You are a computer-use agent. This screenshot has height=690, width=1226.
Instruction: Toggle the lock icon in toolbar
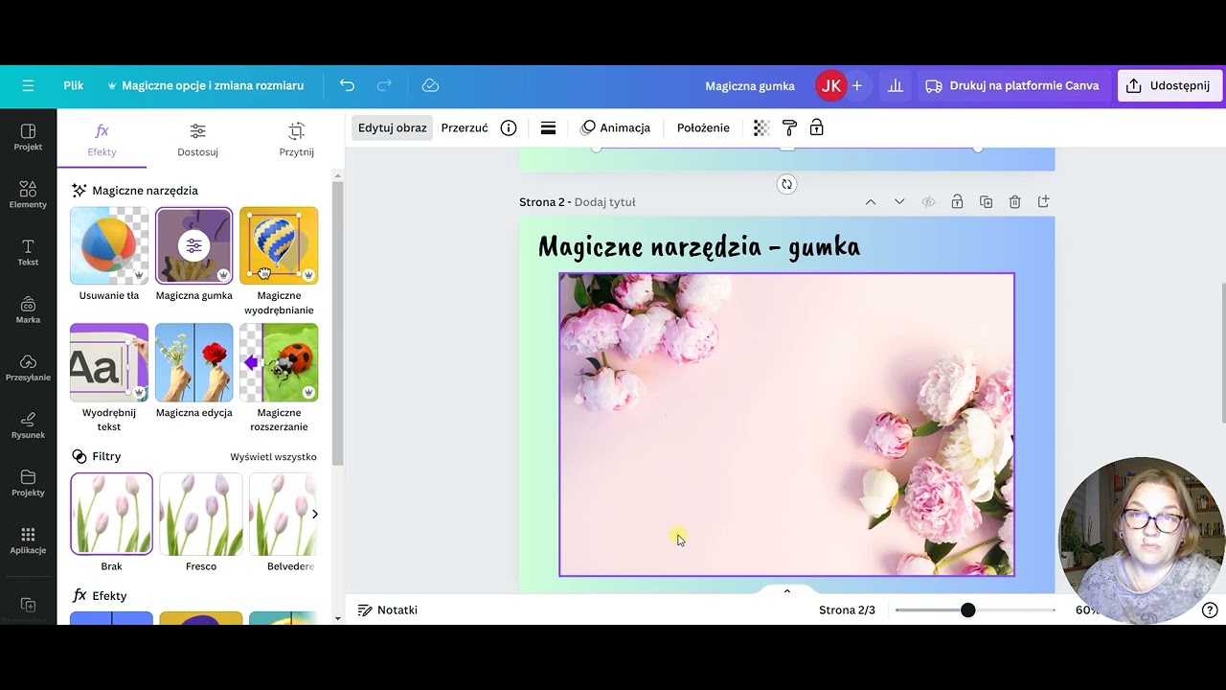[817, 127]
